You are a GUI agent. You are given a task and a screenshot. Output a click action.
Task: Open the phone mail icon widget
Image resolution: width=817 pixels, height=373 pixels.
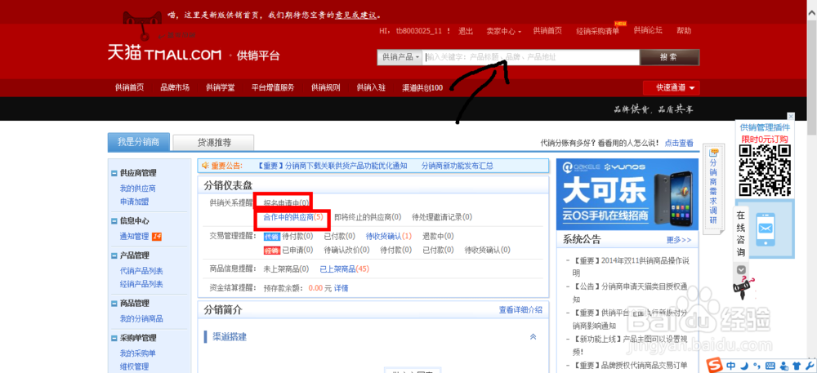click(765, 228)
